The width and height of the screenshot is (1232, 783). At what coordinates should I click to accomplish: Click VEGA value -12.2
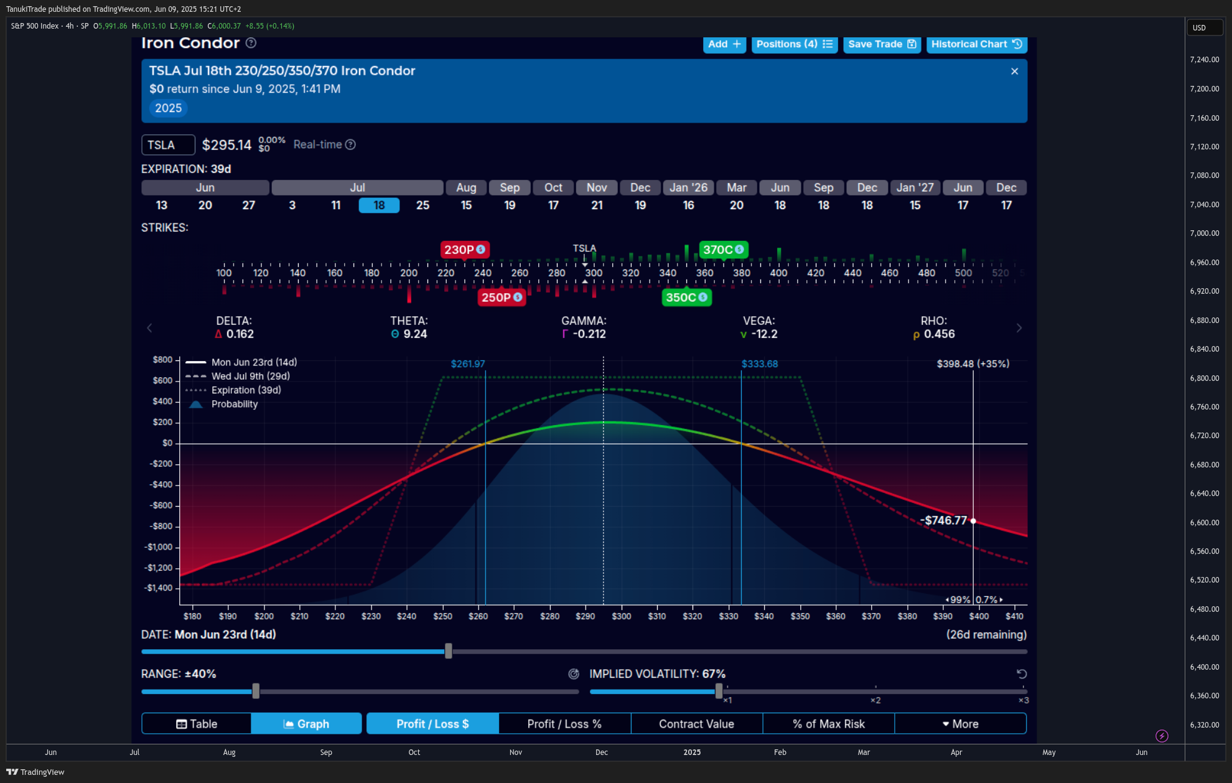(764, 334)
